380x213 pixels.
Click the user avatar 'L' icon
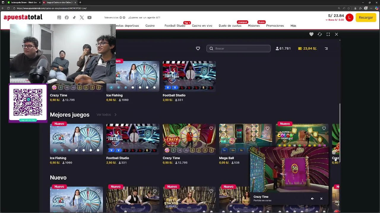(349, 17)
